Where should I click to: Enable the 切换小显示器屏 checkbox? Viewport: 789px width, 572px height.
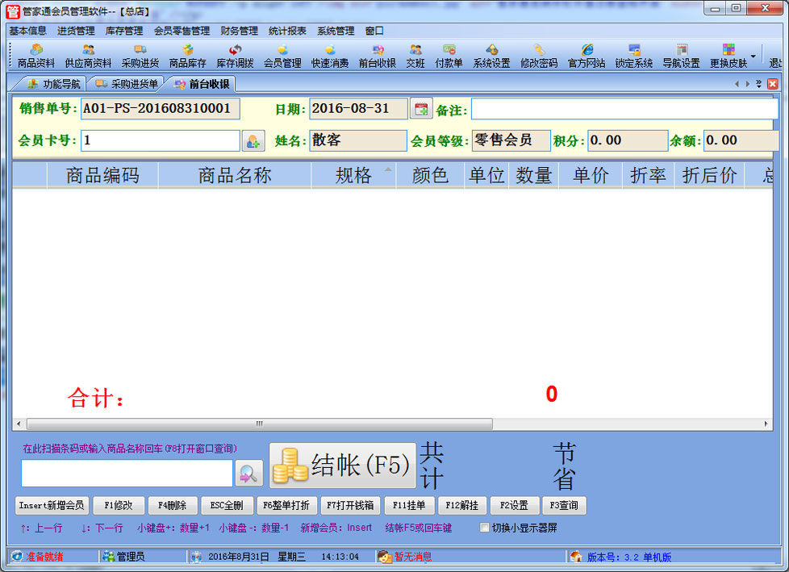[x=485, y=528]
